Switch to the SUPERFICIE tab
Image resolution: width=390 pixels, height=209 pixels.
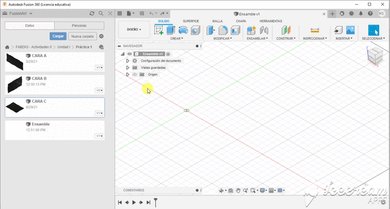click(191, 21)
